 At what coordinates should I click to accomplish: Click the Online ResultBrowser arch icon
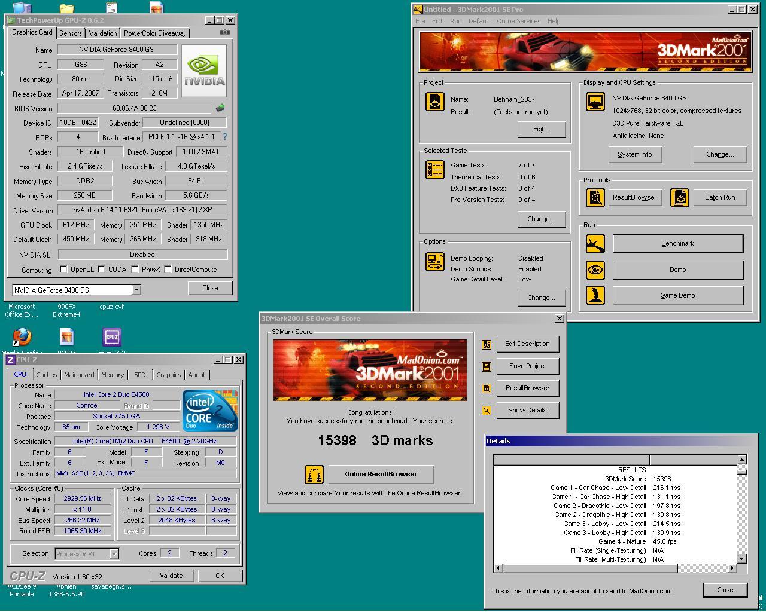[x=314, y=475]
